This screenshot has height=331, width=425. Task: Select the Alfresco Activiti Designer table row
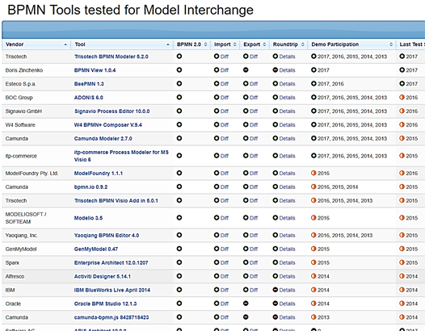click(x=213, y=276)
